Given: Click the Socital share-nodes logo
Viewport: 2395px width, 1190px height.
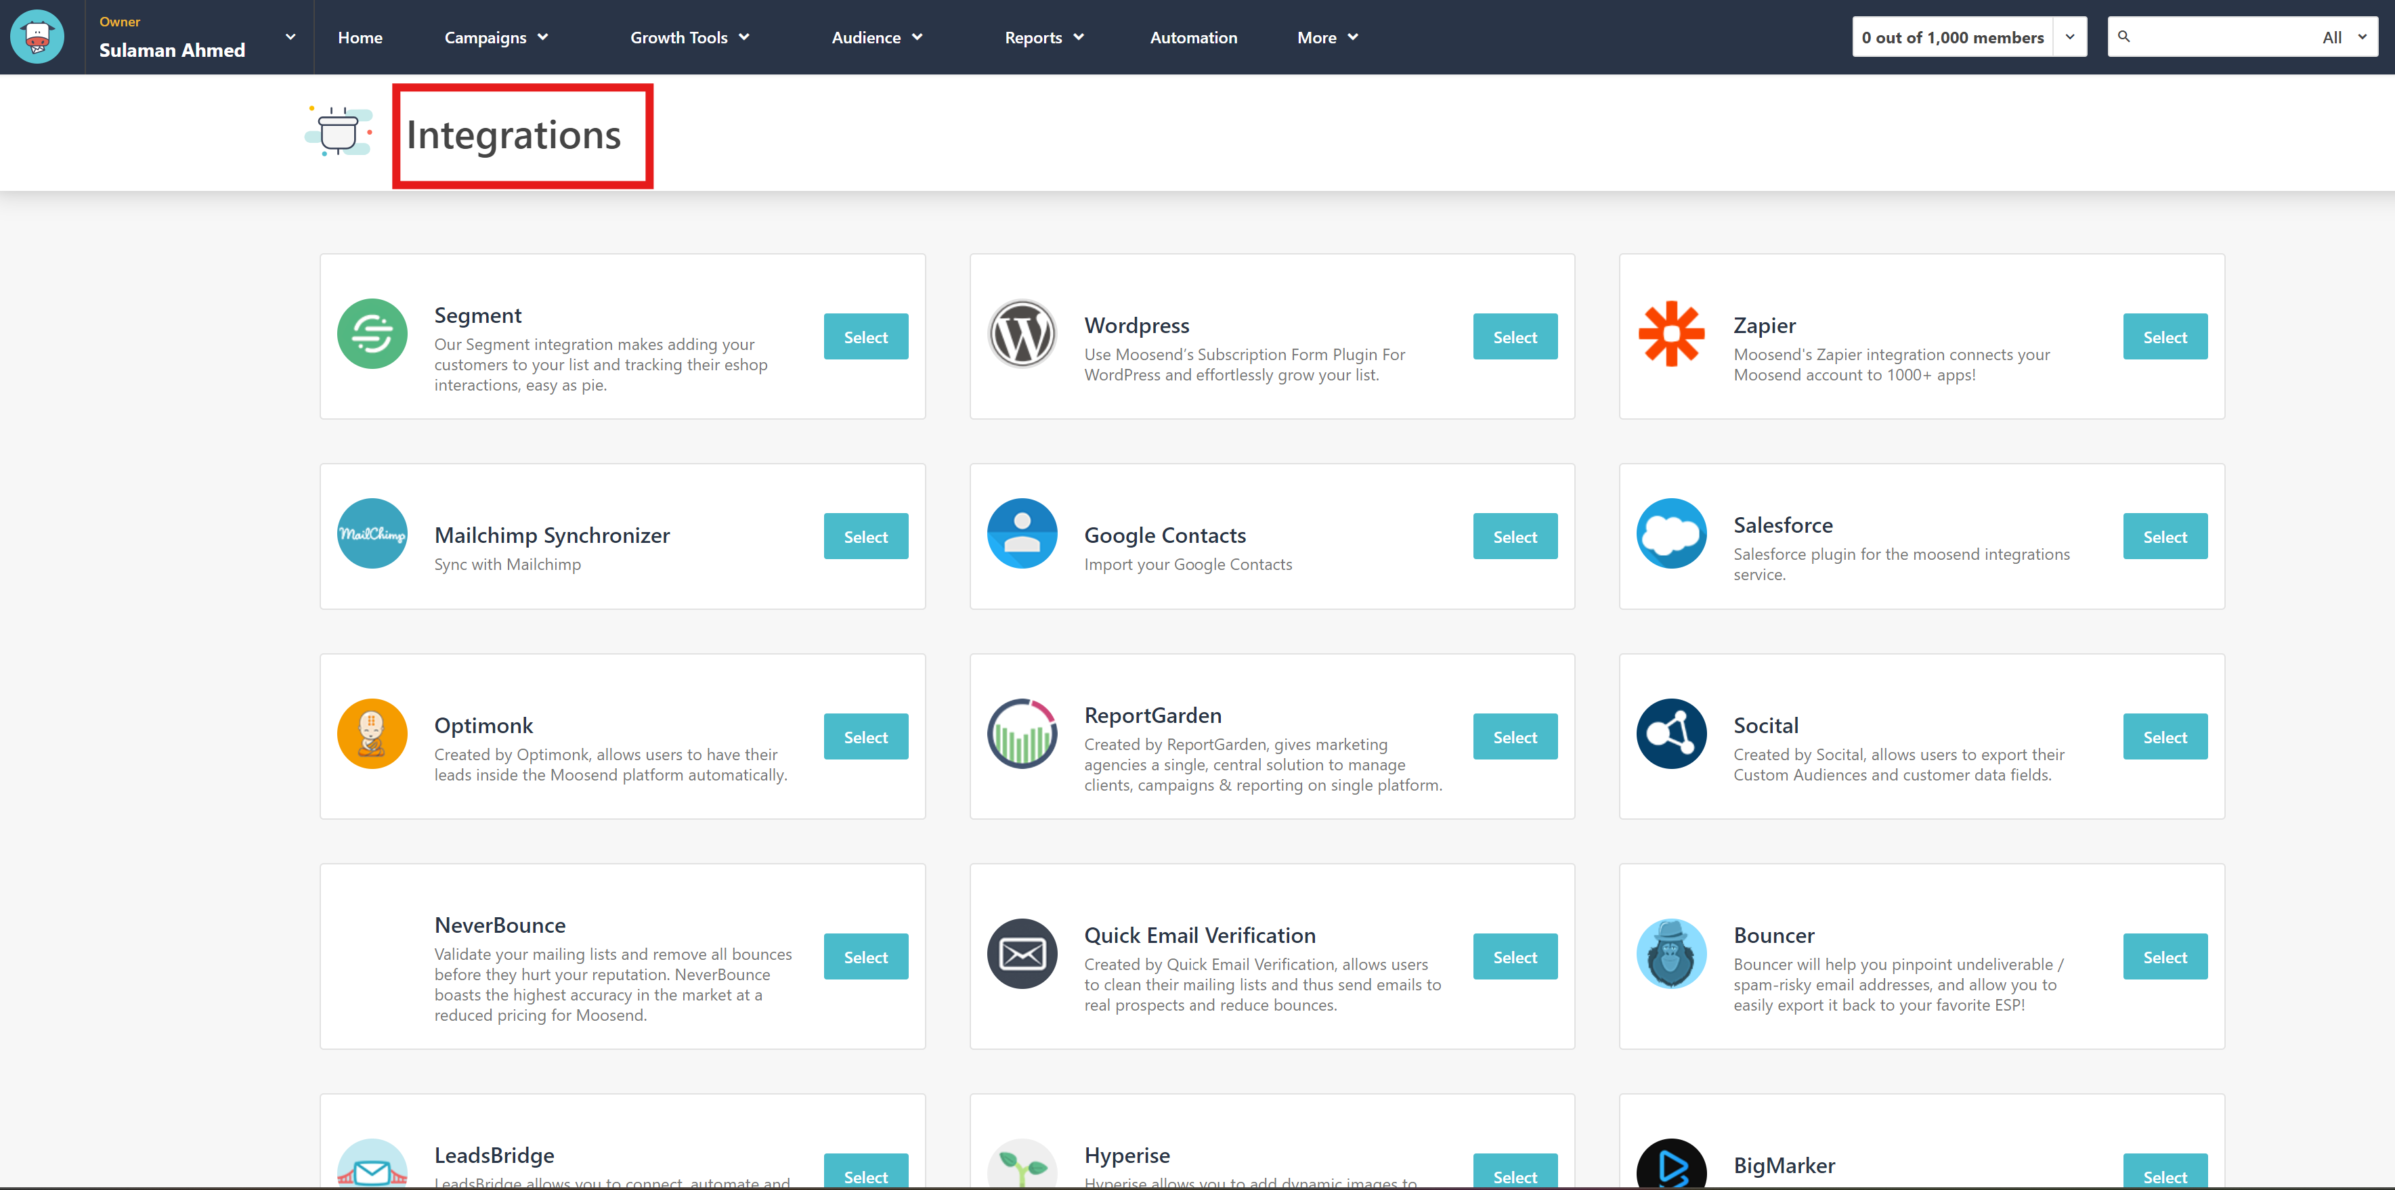Looking at the screenshot, I should [1670, 734].
